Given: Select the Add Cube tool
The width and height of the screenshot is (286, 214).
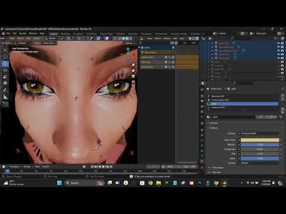Looking at the screenshot, I should coord(5,103).
